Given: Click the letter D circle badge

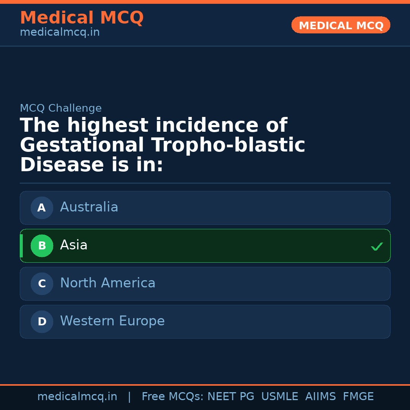Looking at the screenshot, I should tap(42, 322).
